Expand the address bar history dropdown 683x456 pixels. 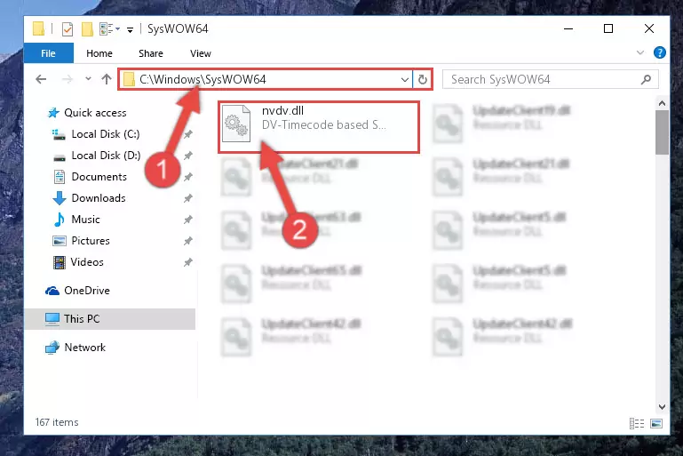click(x=405, y=79)
